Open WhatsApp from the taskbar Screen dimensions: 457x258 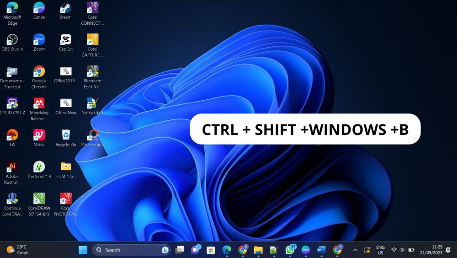click(290, 250)
